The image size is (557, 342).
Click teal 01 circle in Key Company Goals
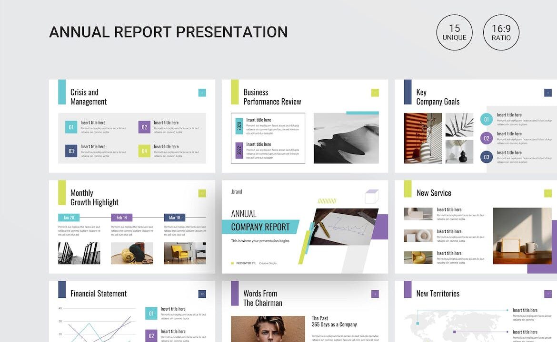(486, 120)
